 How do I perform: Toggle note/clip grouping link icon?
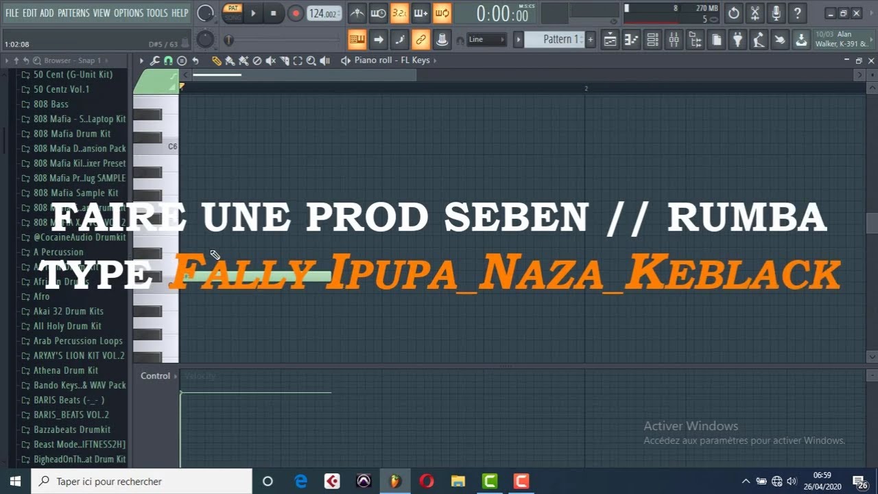pyautogui.click(x=420, y=40)
